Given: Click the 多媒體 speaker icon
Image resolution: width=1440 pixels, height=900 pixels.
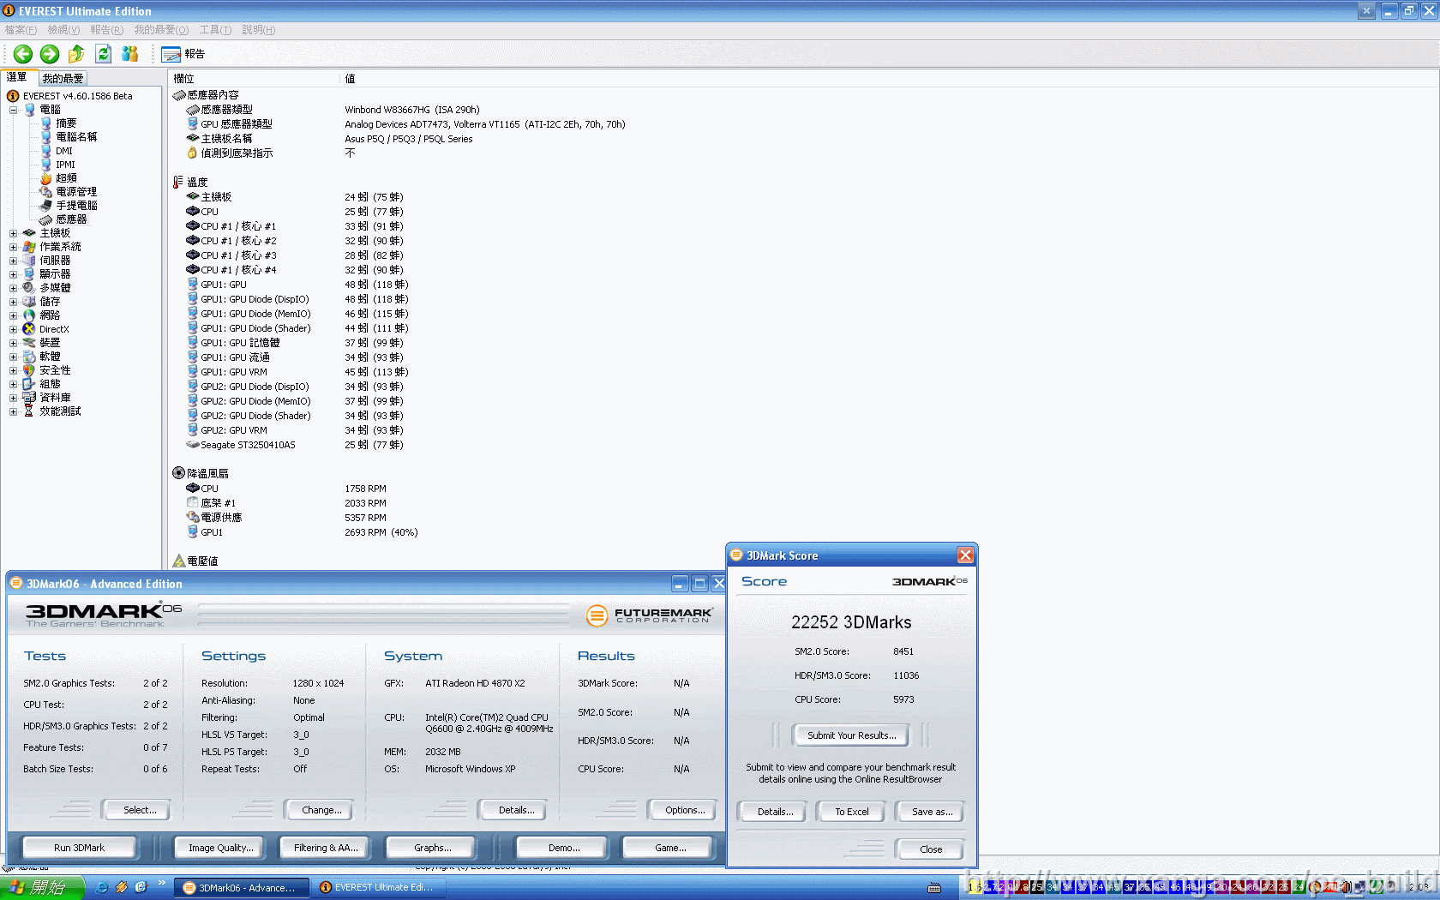Looking at the screenshot, I should point(29,288).
